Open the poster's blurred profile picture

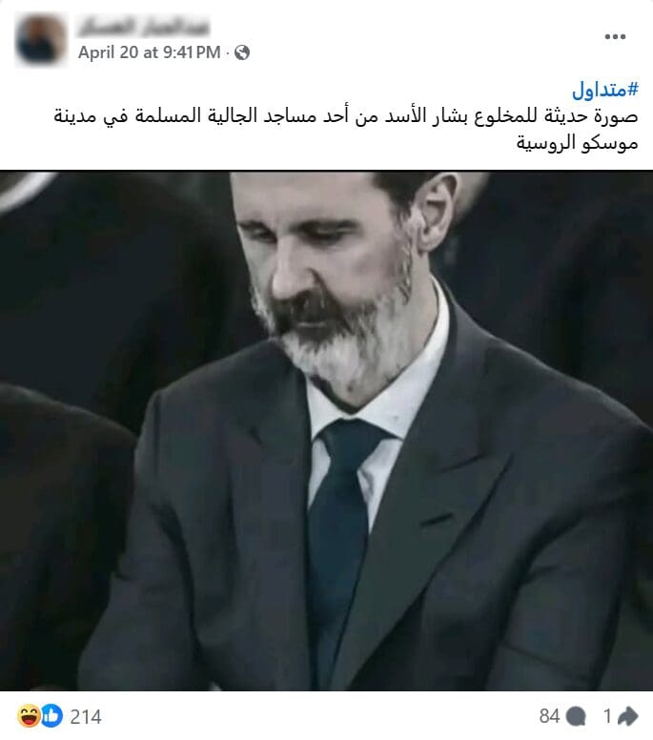(x=41, y=39)
